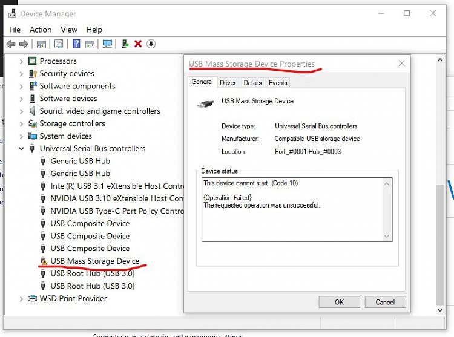Screen dimensions: 454x337
Task: Click the Device Manager title bar icon
Action: [12, 13]
